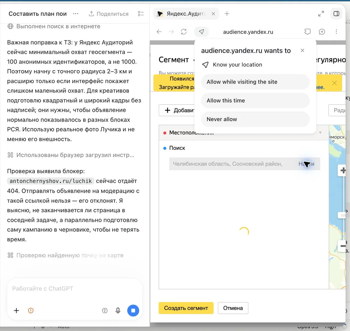Click the map zoom slider handle
Image resolution: width=350 pixels, height=331 pixels.
point(342,215)
